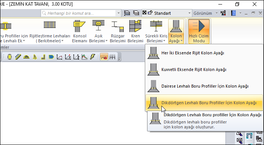Click the blue help question mark icon
Viewport: 264px width, 145px height.
(x=233, y=13)
